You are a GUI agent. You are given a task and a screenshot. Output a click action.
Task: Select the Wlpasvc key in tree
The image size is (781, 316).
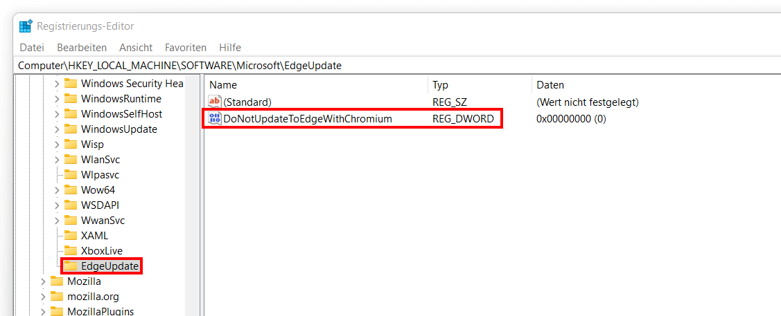tap(100, 175)
